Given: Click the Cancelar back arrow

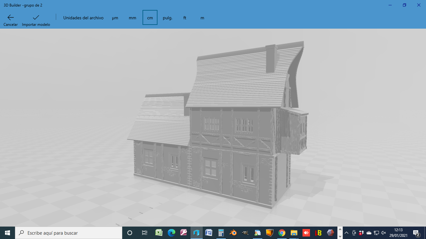Looking at the screenshot, I should pos(11,18).
